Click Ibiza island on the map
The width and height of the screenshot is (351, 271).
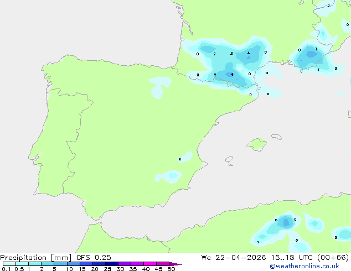pyautogui.click(x=229, y=159)
